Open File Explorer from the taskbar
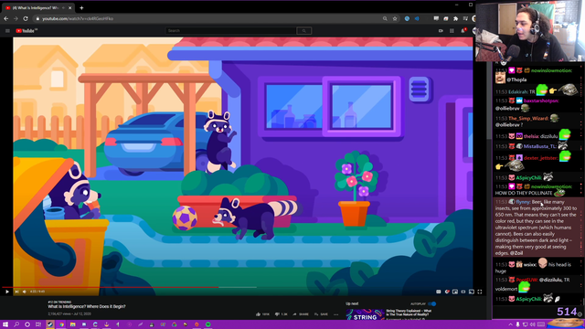Image resolution: width=585 pixels, height=329 pixels. (73, 324)
